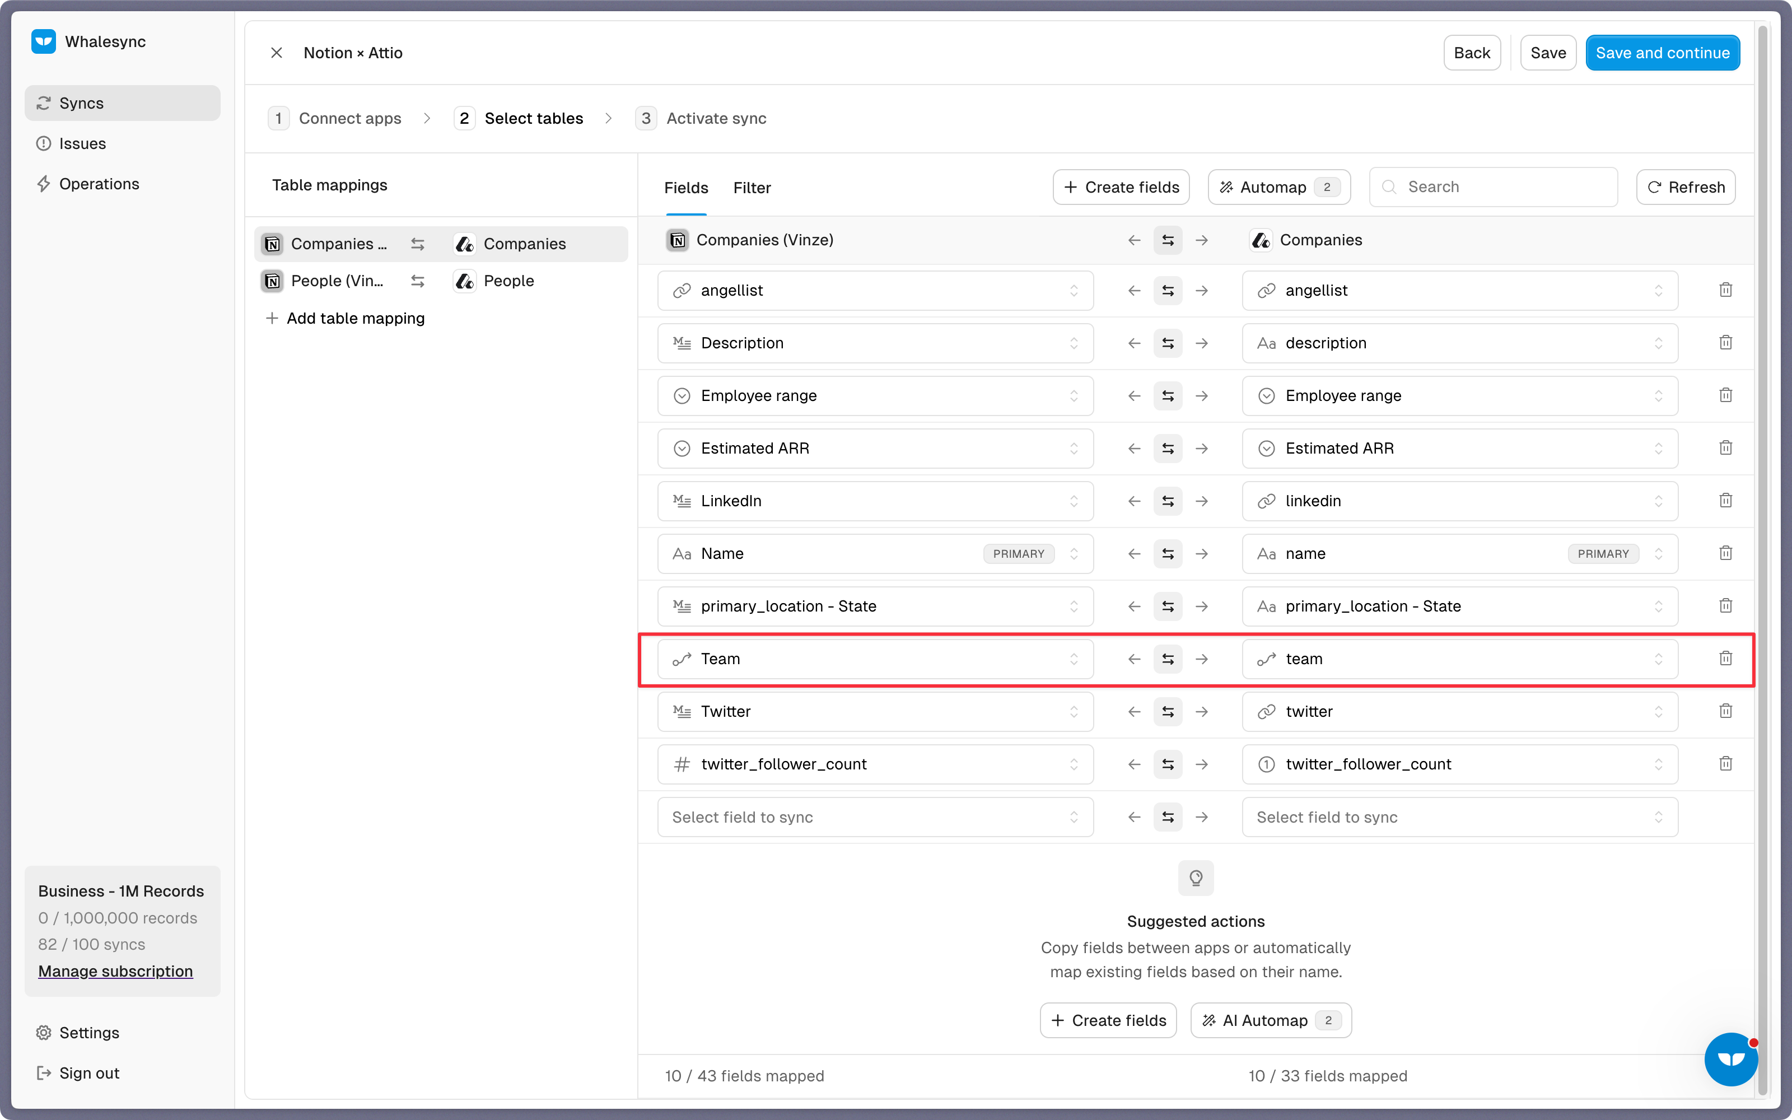Screen dimensions: 1792x1120
Task: Toggle two-way sync for Name row
Action: 1168,553
